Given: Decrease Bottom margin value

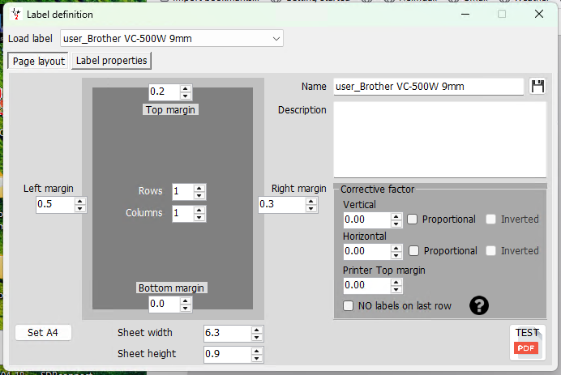Looking at the screenshot, I should [186, 308].
